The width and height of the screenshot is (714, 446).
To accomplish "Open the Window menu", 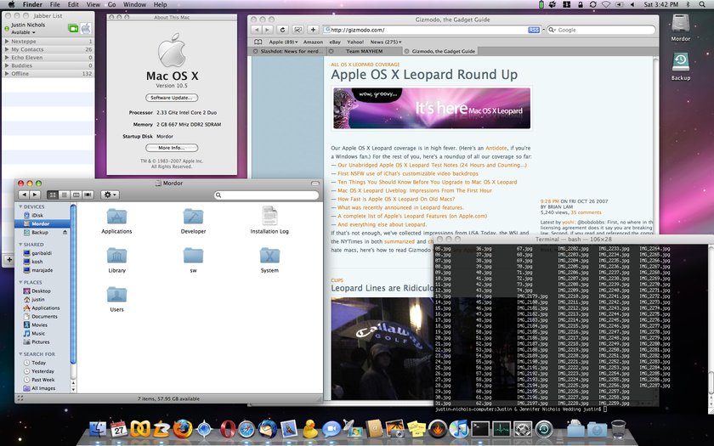I will tap(135, 4).
